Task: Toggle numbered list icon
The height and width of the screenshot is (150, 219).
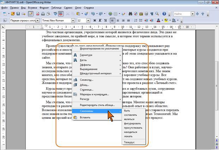Action: click(136, 21)
